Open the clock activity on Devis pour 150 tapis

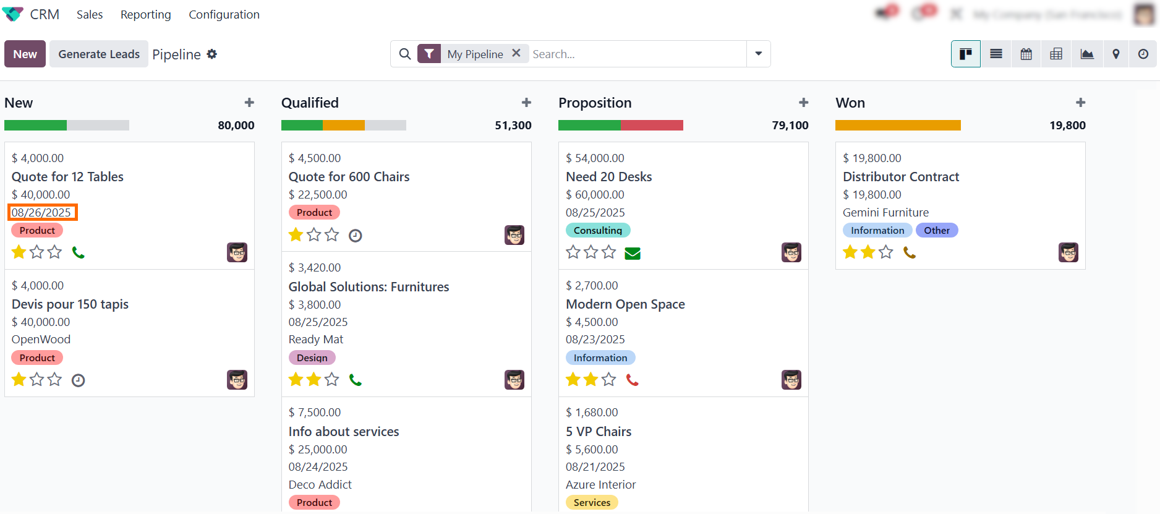(x=78, y=379)
